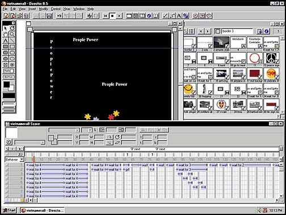Image resolution: width=286 pixels, height=215 pixels.
Task: Click the foreground color chip in tool palette
Action: click(6, 85)
